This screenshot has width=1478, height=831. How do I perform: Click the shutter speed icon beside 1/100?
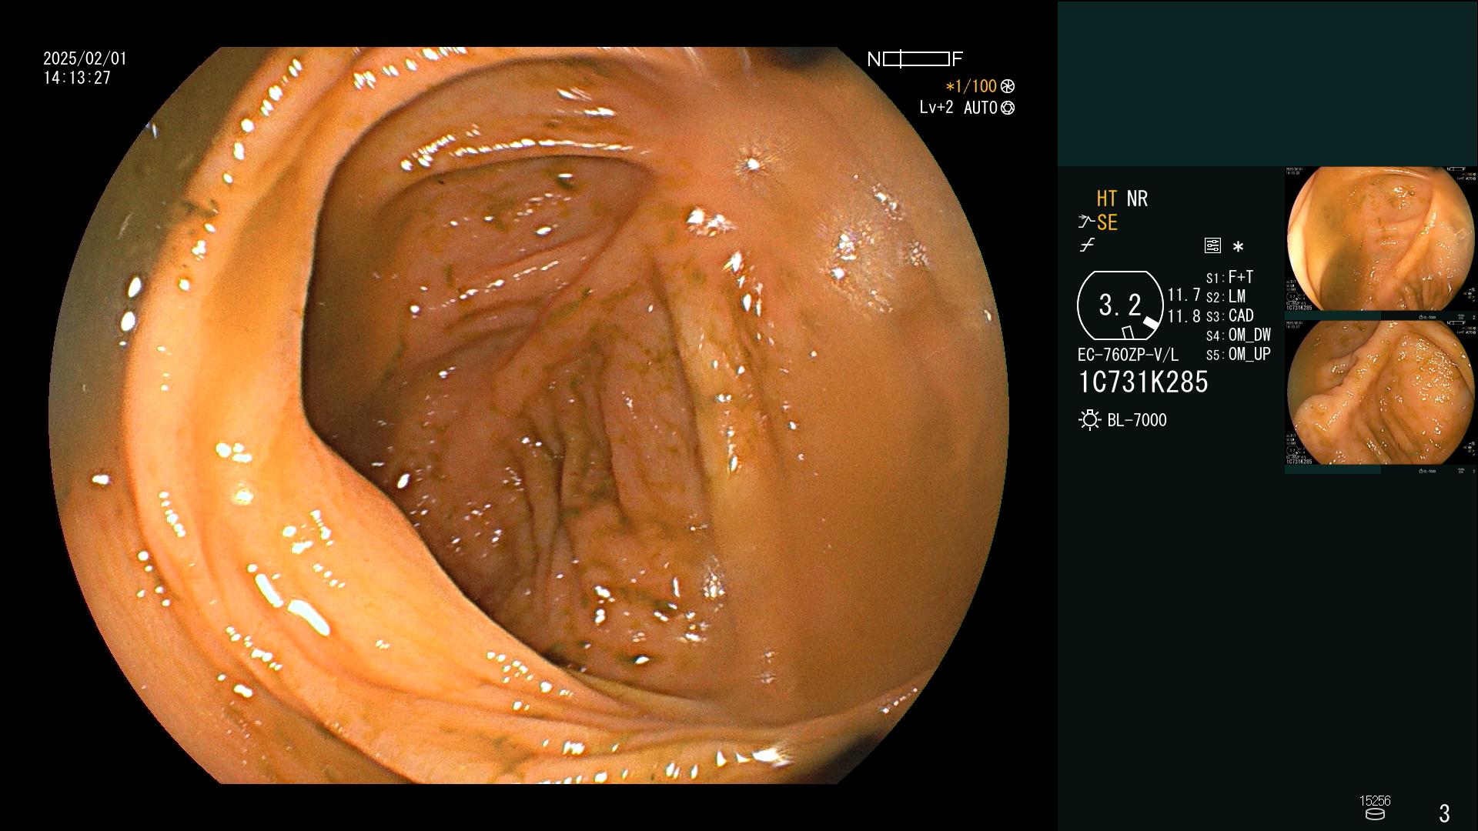1008,87
